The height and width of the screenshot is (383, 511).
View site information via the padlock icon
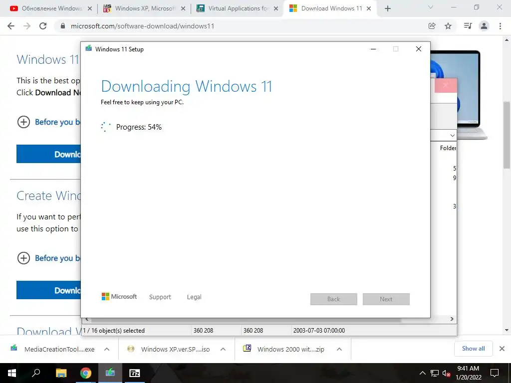63,26
